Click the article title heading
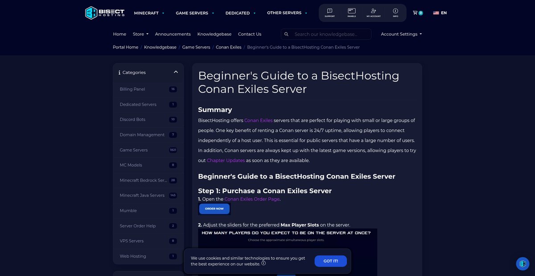The image size is (535, 276). coord(298,82)
